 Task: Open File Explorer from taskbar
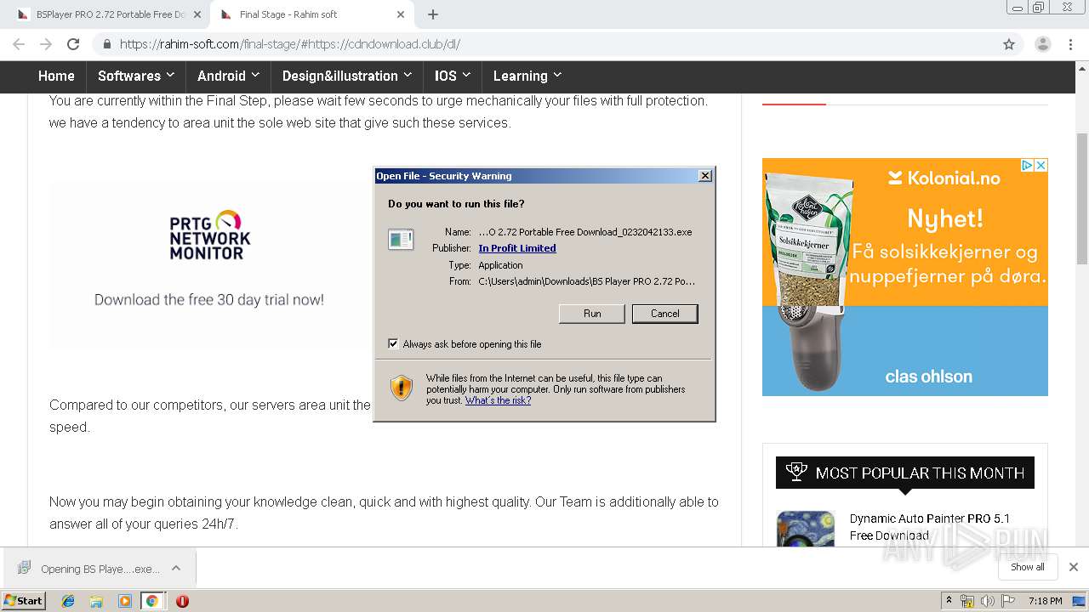click(96, 601)
